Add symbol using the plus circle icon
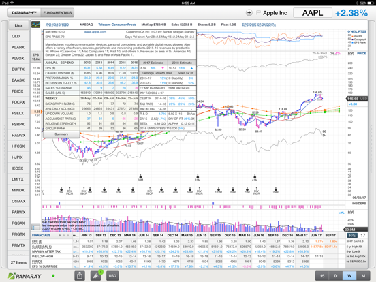This screenshot has width=376, height=282. pos(249,13)
